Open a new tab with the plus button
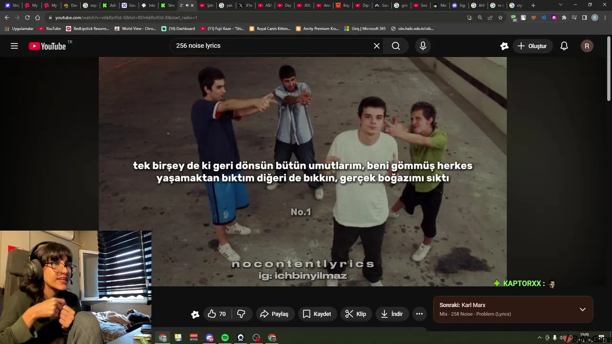The image size is (612, 344). (x=533, y=5)
